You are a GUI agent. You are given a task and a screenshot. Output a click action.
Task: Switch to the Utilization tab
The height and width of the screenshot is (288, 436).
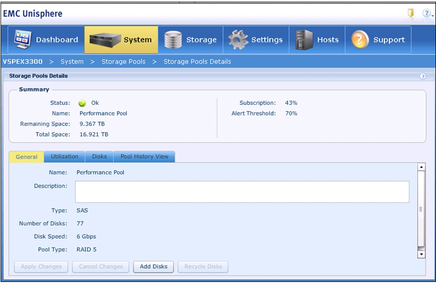point(65,157)
